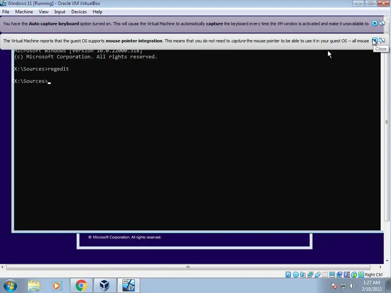Screen dimensions: 391x293
Task: Close the Auto capture keyboard notification
Action: (375, 23)
